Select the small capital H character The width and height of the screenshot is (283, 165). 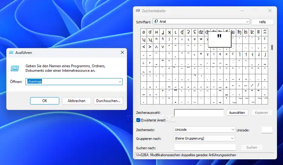(156, 32)
